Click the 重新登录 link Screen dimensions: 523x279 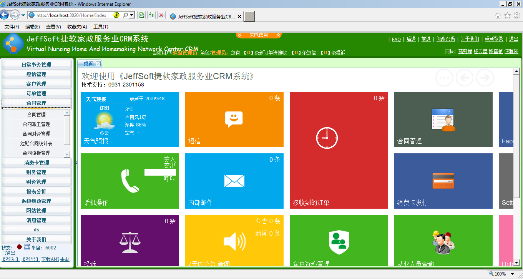click(x=494, y=39)
